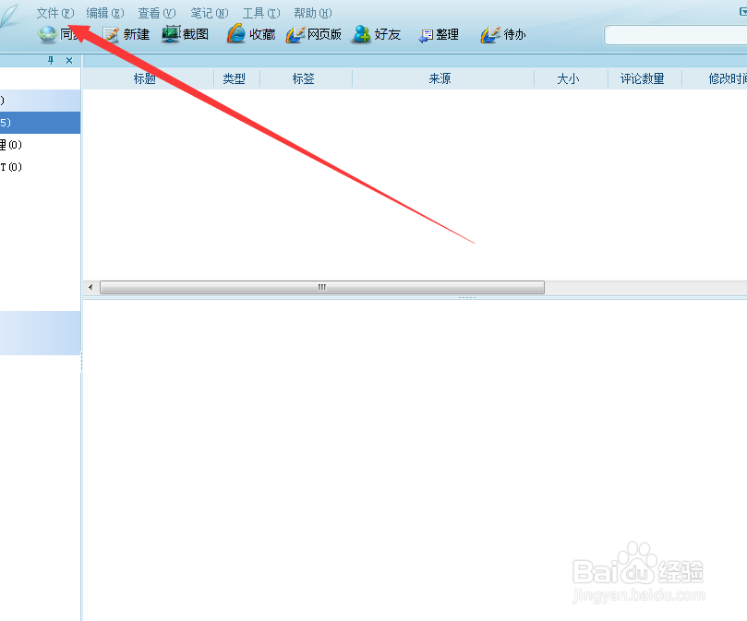Click the 收藏 toolbar label
The image size is (747, 621).
click(262, 34)
